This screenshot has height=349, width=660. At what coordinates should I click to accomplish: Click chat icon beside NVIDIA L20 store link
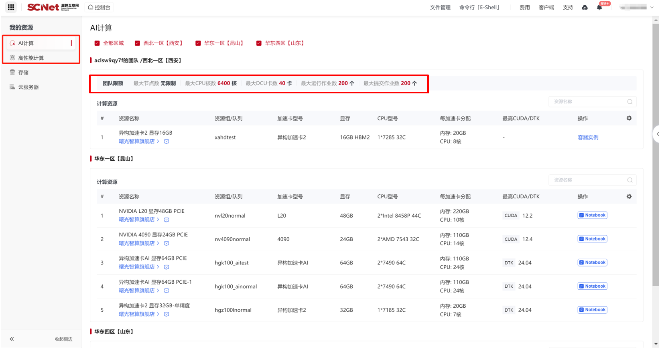(x=167, y=220)
